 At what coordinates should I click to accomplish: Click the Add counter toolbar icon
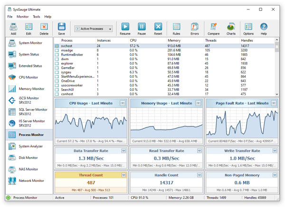click(x=13, y=28)
